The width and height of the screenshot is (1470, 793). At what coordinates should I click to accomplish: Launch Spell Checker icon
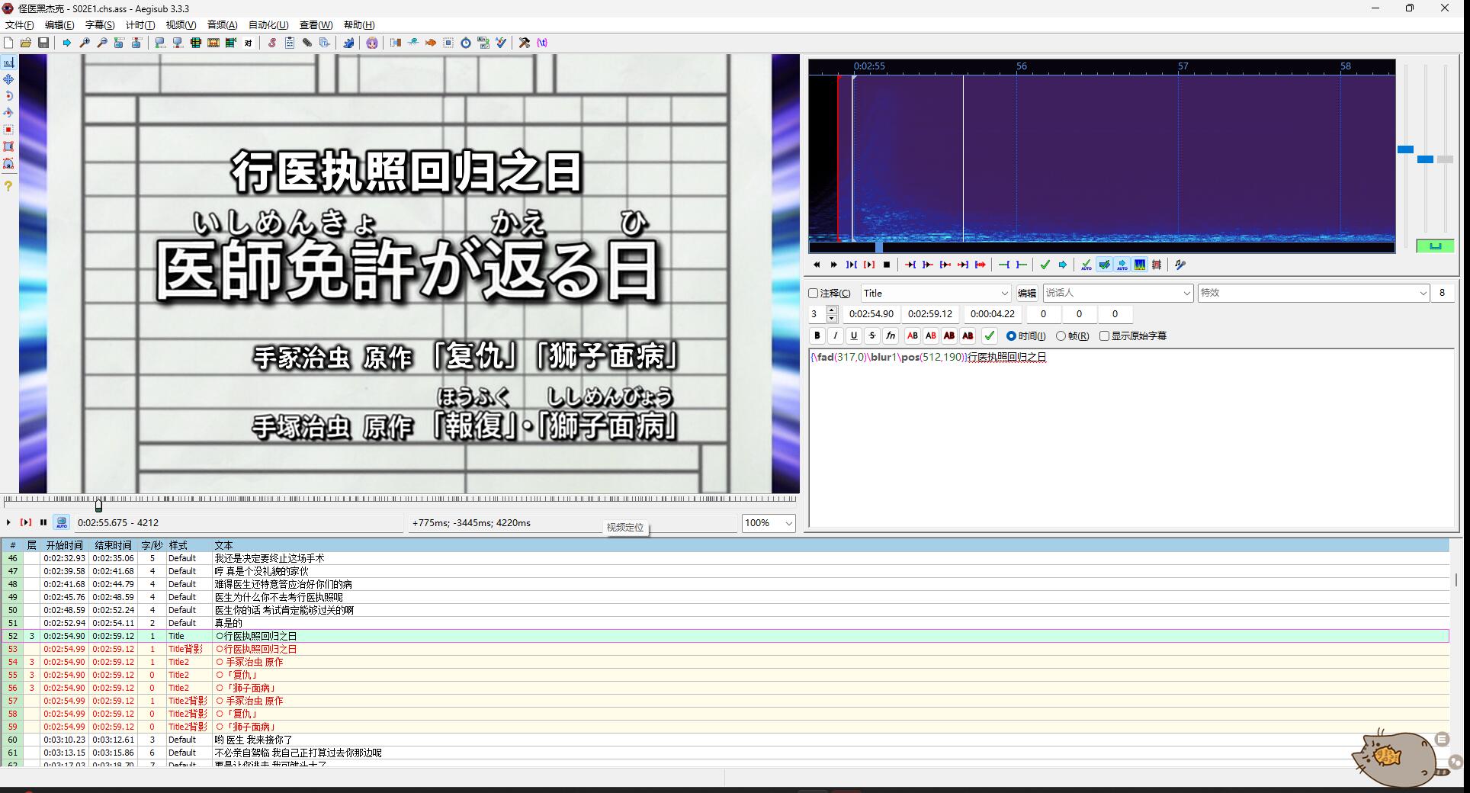pyautogui.click(x=501, y=43)
